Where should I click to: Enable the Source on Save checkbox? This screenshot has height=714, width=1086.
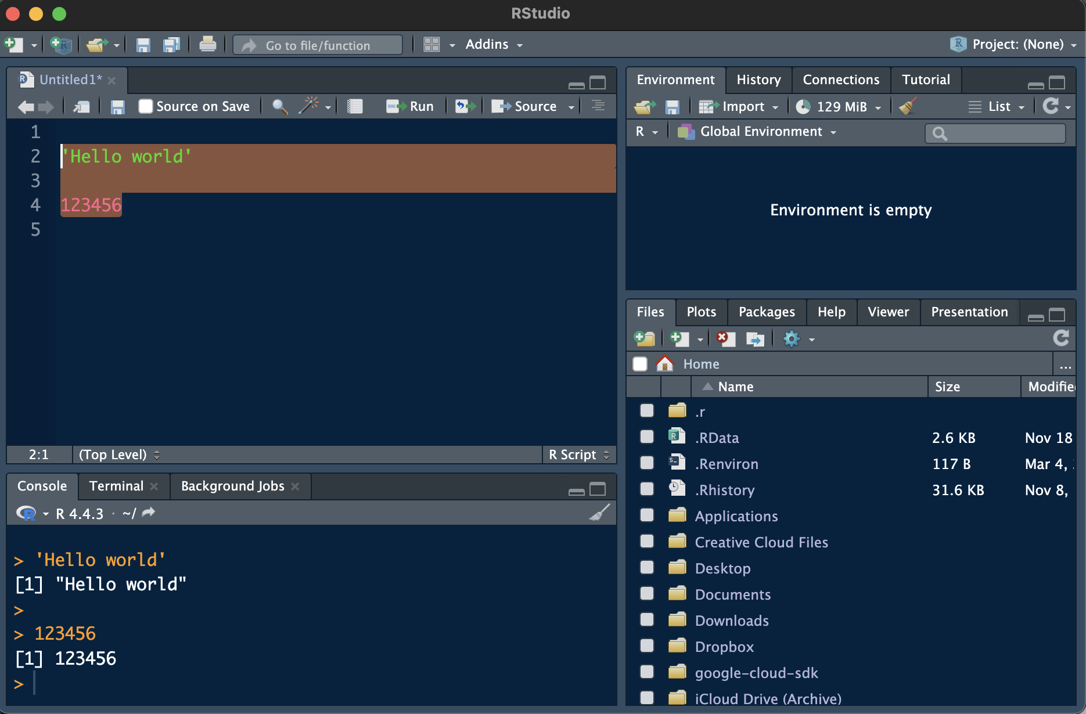coord(146,106)
